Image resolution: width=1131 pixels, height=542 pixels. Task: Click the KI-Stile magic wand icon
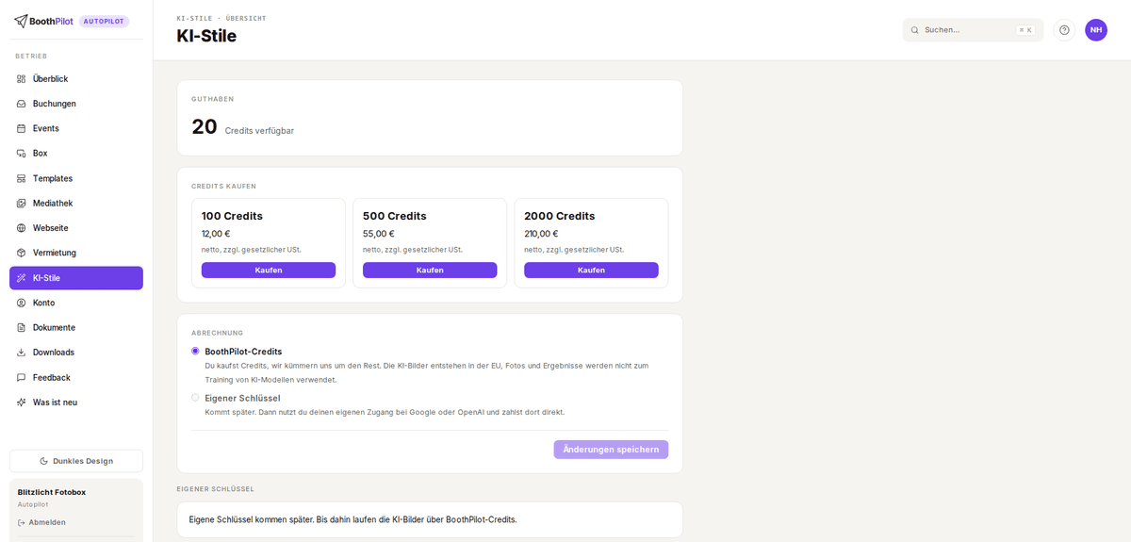tap(22, 278)
